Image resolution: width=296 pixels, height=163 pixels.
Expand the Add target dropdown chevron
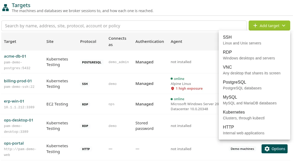[284, 26]
